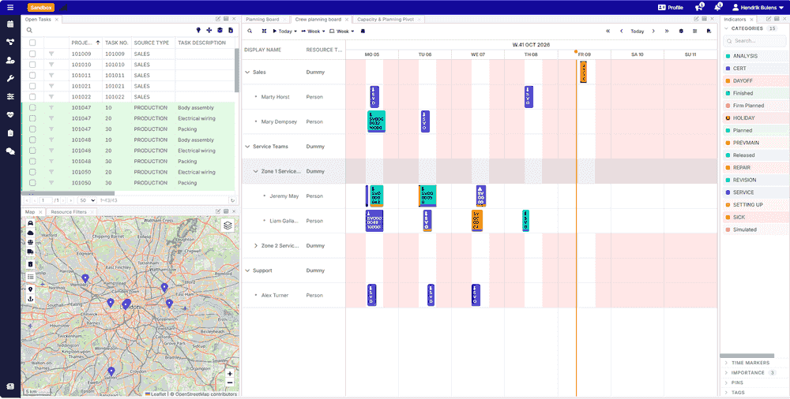Open the announcements megaphone icon
The width and height of the screenshot is (790, 399).
(x=698, y=8)
